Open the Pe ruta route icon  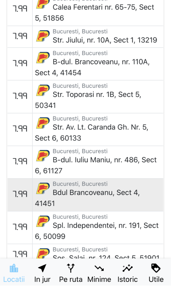71,268
